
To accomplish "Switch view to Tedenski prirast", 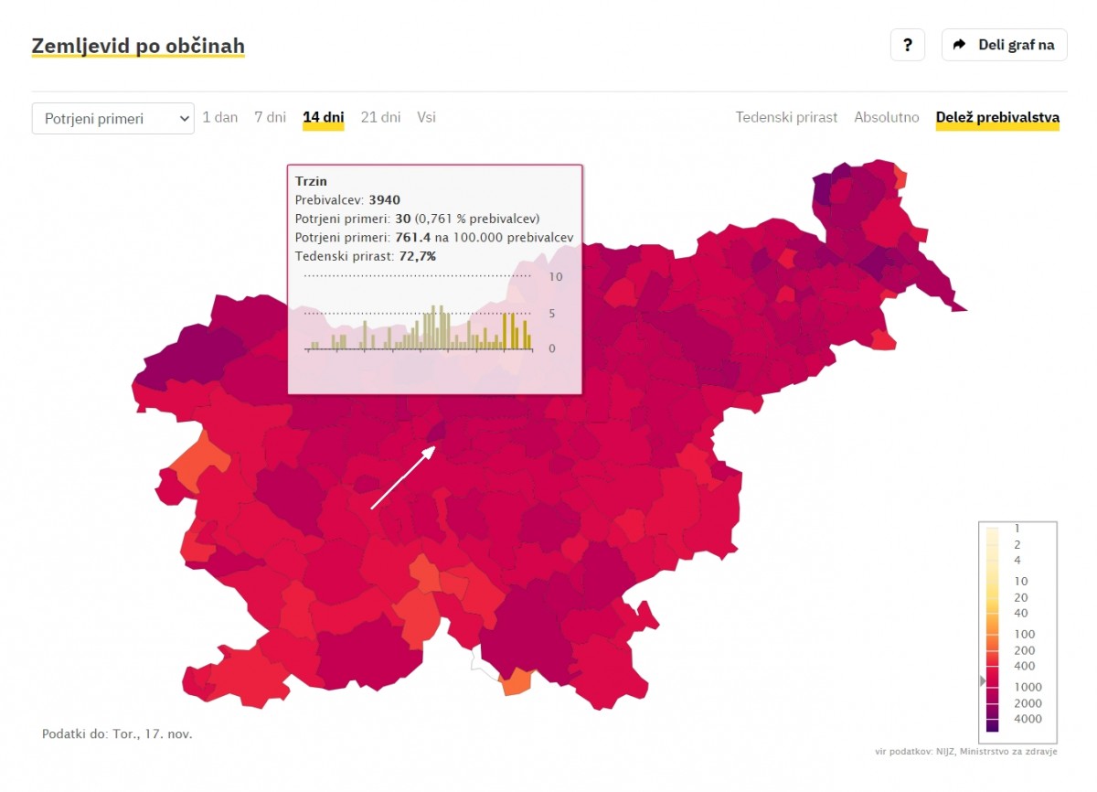I will coord(786,117).
